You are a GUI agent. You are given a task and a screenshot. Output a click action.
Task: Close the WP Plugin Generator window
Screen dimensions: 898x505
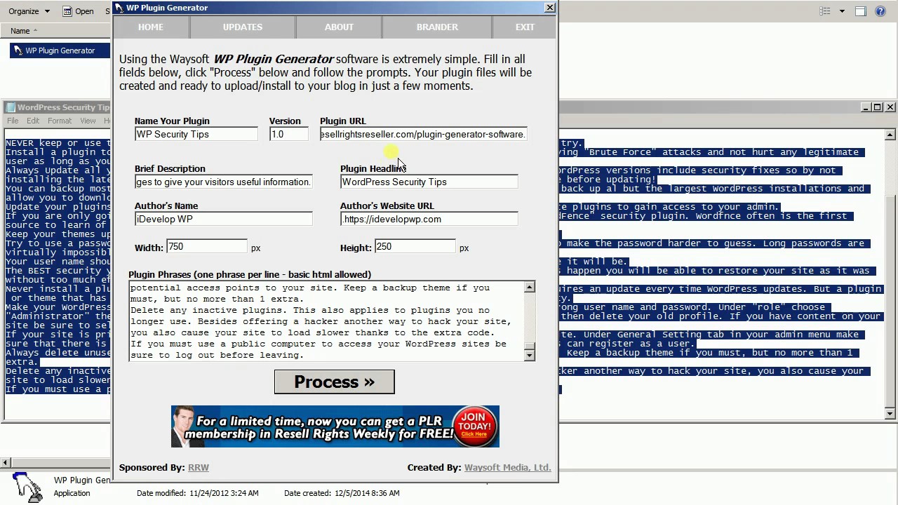click(x=550, y=7)
